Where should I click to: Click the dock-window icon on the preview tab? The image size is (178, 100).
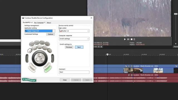tap(99, 47)
